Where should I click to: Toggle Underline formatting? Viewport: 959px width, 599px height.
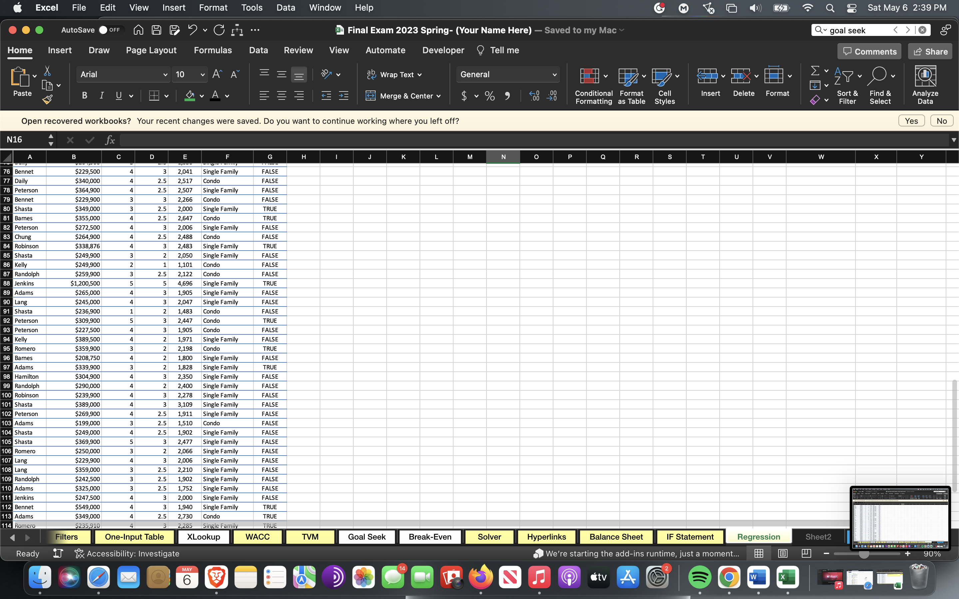coord(119,96)
